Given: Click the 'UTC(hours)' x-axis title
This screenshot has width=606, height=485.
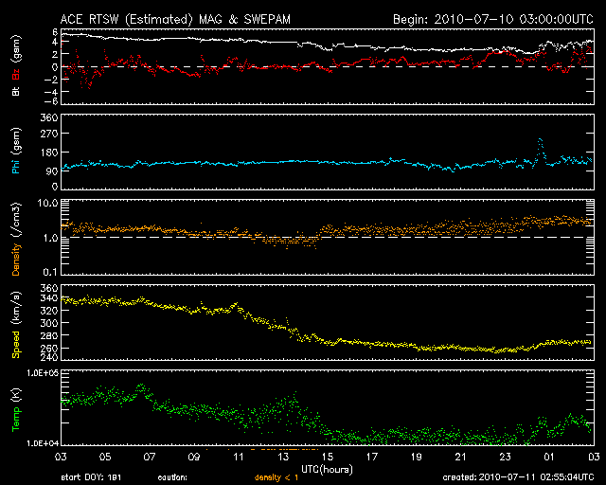Looking at the screenshot, I should [327, 470].
